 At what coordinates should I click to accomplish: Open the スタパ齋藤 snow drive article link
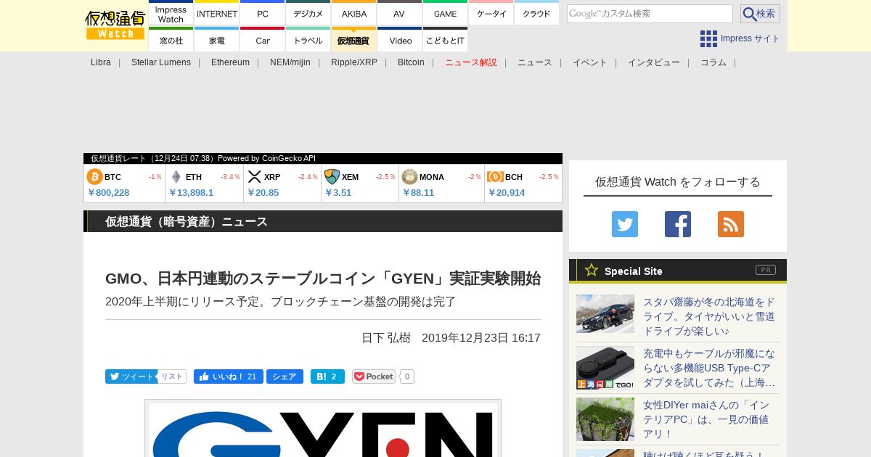[x=709, y=316]
